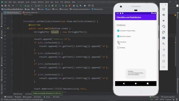The height and width of the screenshot is (101, 179).
Task: Open the VCS menu
Action: pyautogui.click(x=62, y=2)
